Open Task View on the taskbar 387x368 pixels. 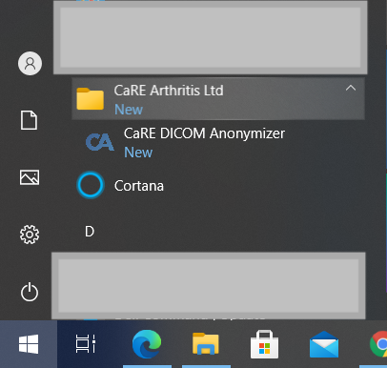point(86,344)
